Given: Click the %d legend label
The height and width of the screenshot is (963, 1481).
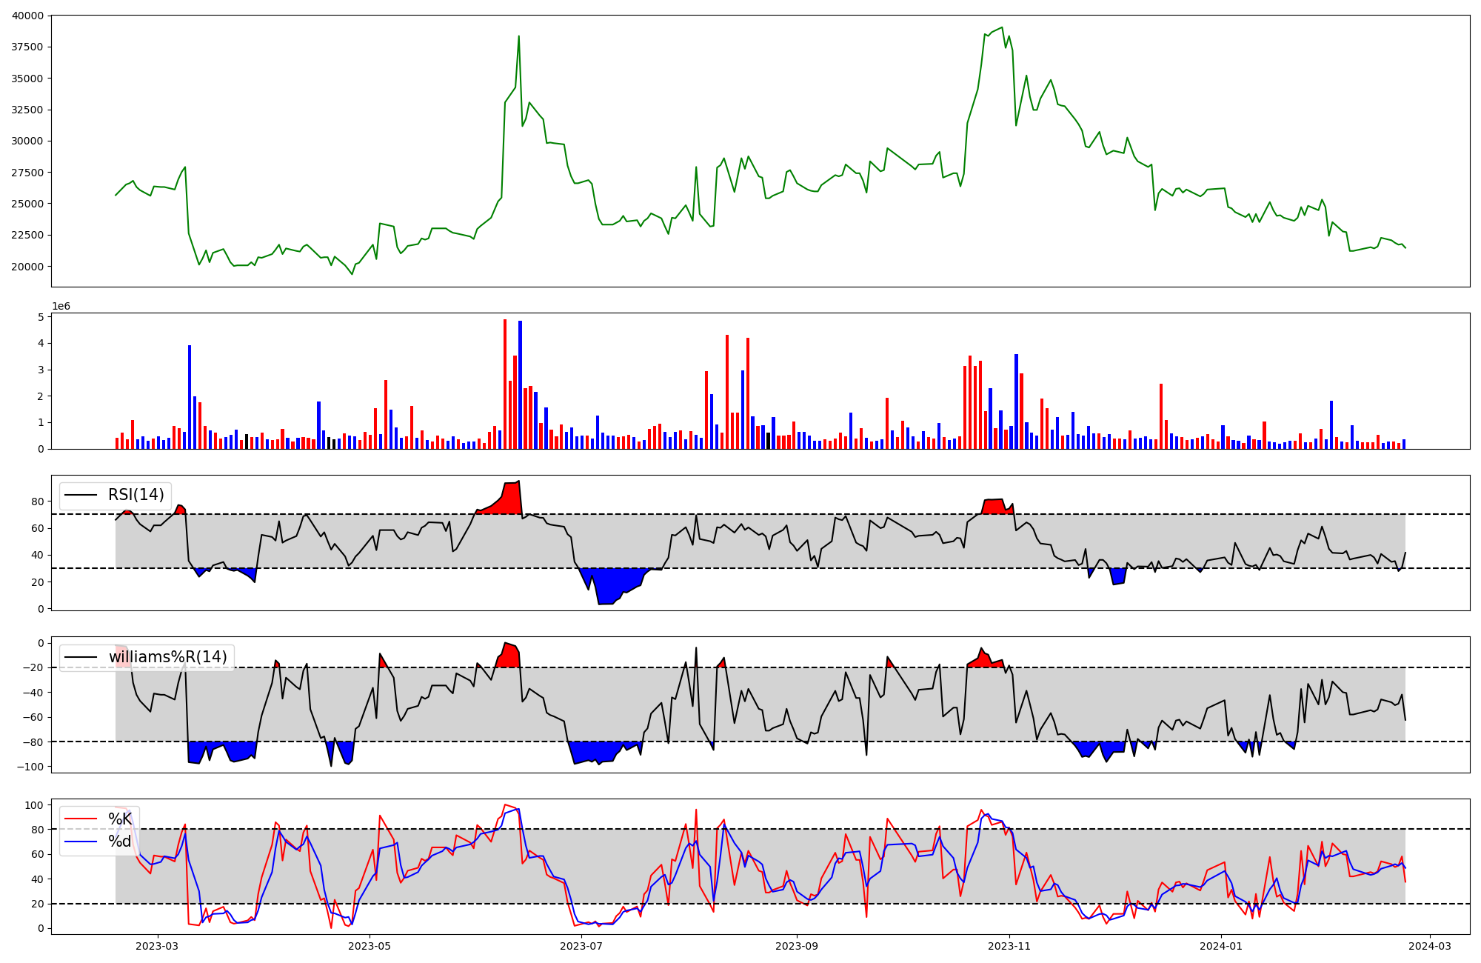Looking at the screenshot, I should coord(120,842).
